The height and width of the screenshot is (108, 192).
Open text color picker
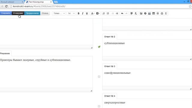pyautogui.click(x=93, y=13)
